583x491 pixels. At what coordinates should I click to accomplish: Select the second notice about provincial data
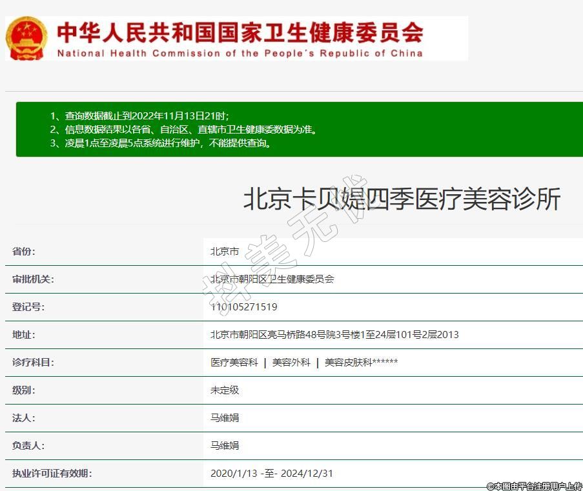coord(183,129)
